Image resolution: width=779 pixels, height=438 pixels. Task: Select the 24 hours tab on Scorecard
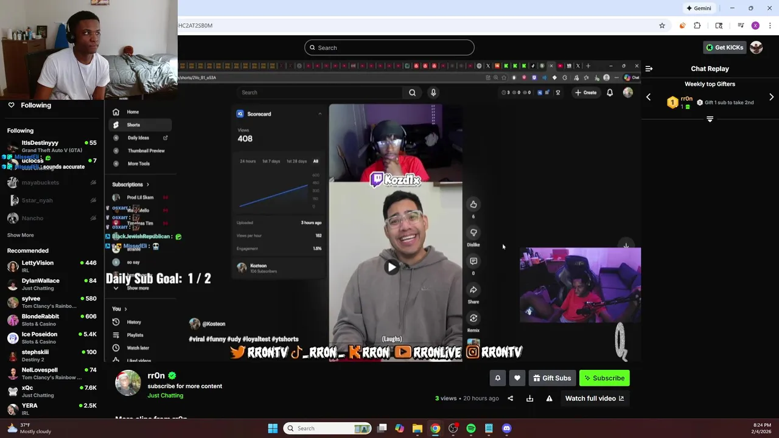pos(248,161)
